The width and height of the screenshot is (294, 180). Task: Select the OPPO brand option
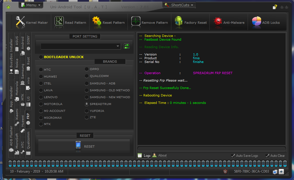pyautogui.click(x=92, y=69)
